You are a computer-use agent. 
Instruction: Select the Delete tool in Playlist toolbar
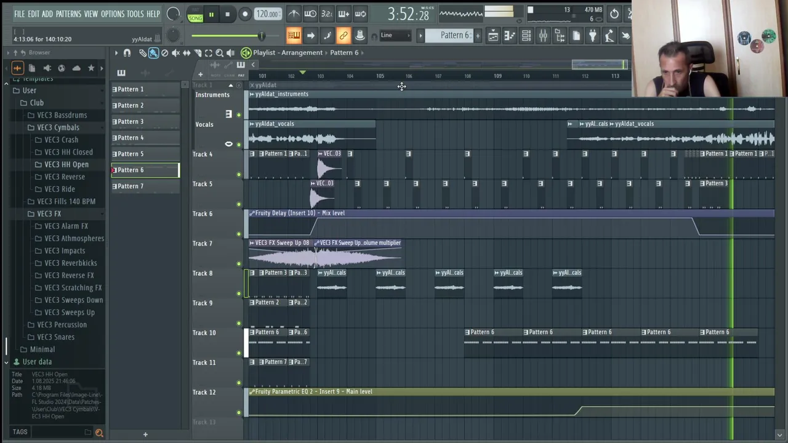pyautogui.click(x=164, y=53)
